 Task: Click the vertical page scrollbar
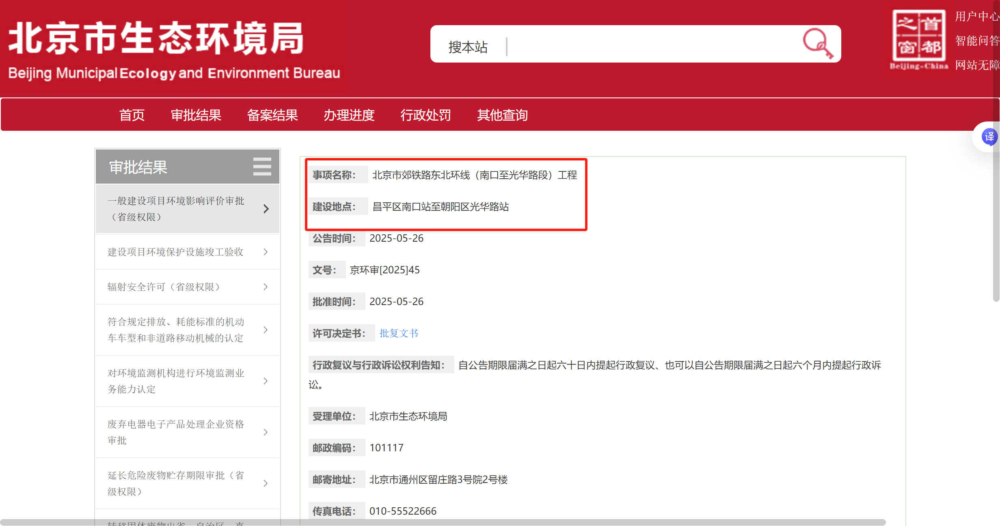[x=996, y=150]
